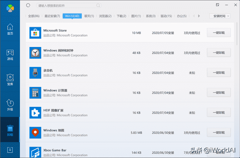Switch to the 系统(3) tab
This screenshot has height=158, width=240.
(151, 16)
